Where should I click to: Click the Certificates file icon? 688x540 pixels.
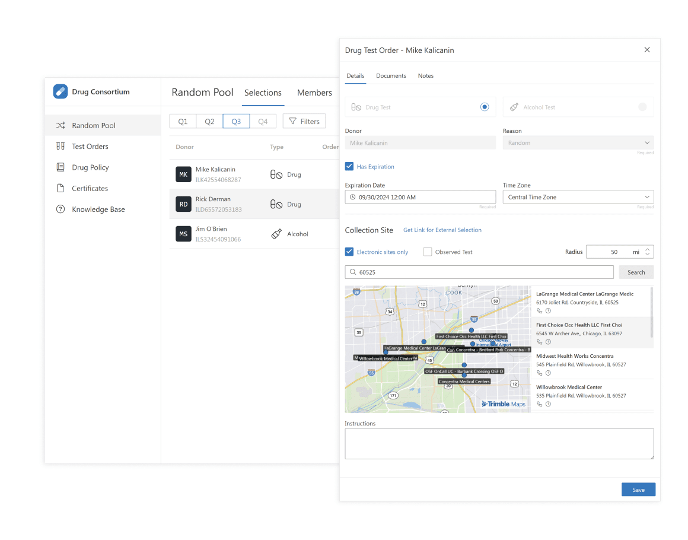[60, 189]
